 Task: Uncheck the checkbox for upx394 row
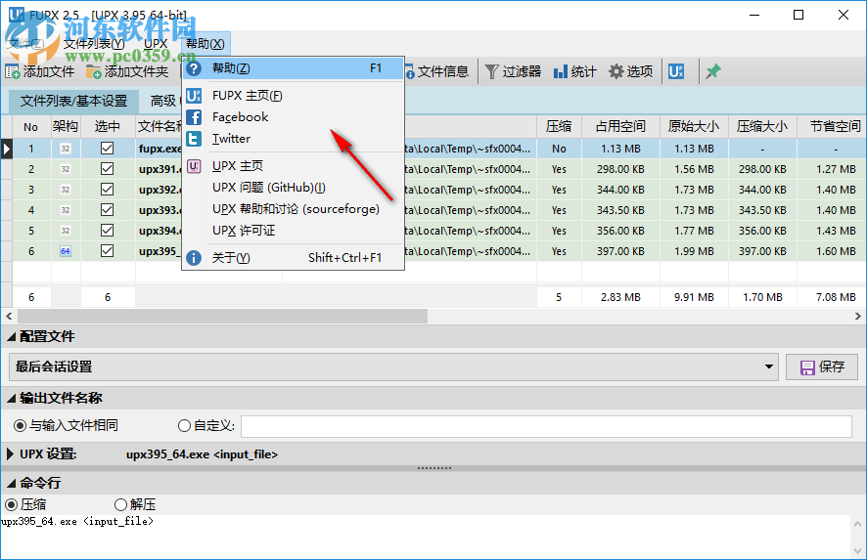click(108, 231)
